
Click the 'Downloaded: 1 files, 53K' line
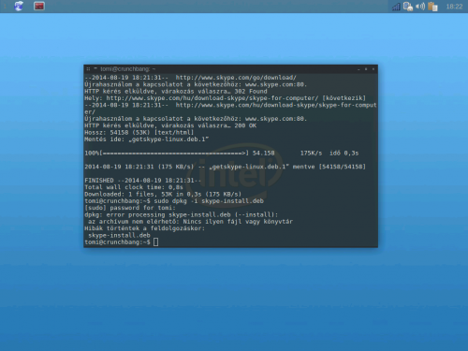(163, 194)
